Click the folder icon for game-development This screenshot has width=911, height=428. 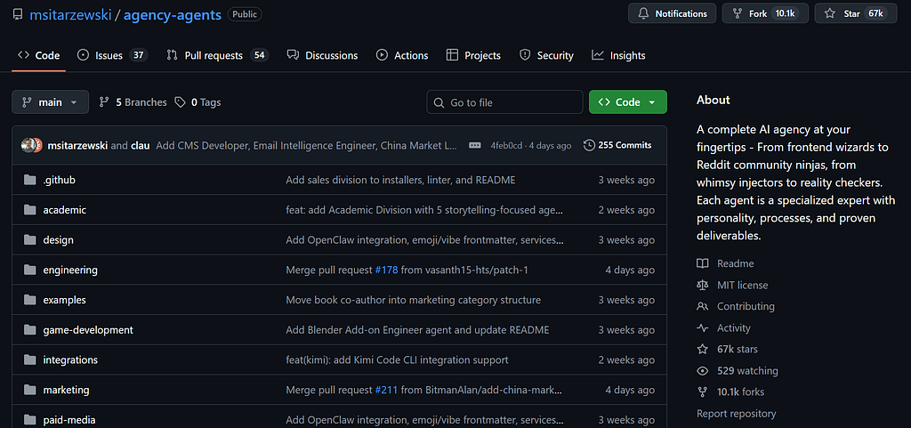(30, 330)
